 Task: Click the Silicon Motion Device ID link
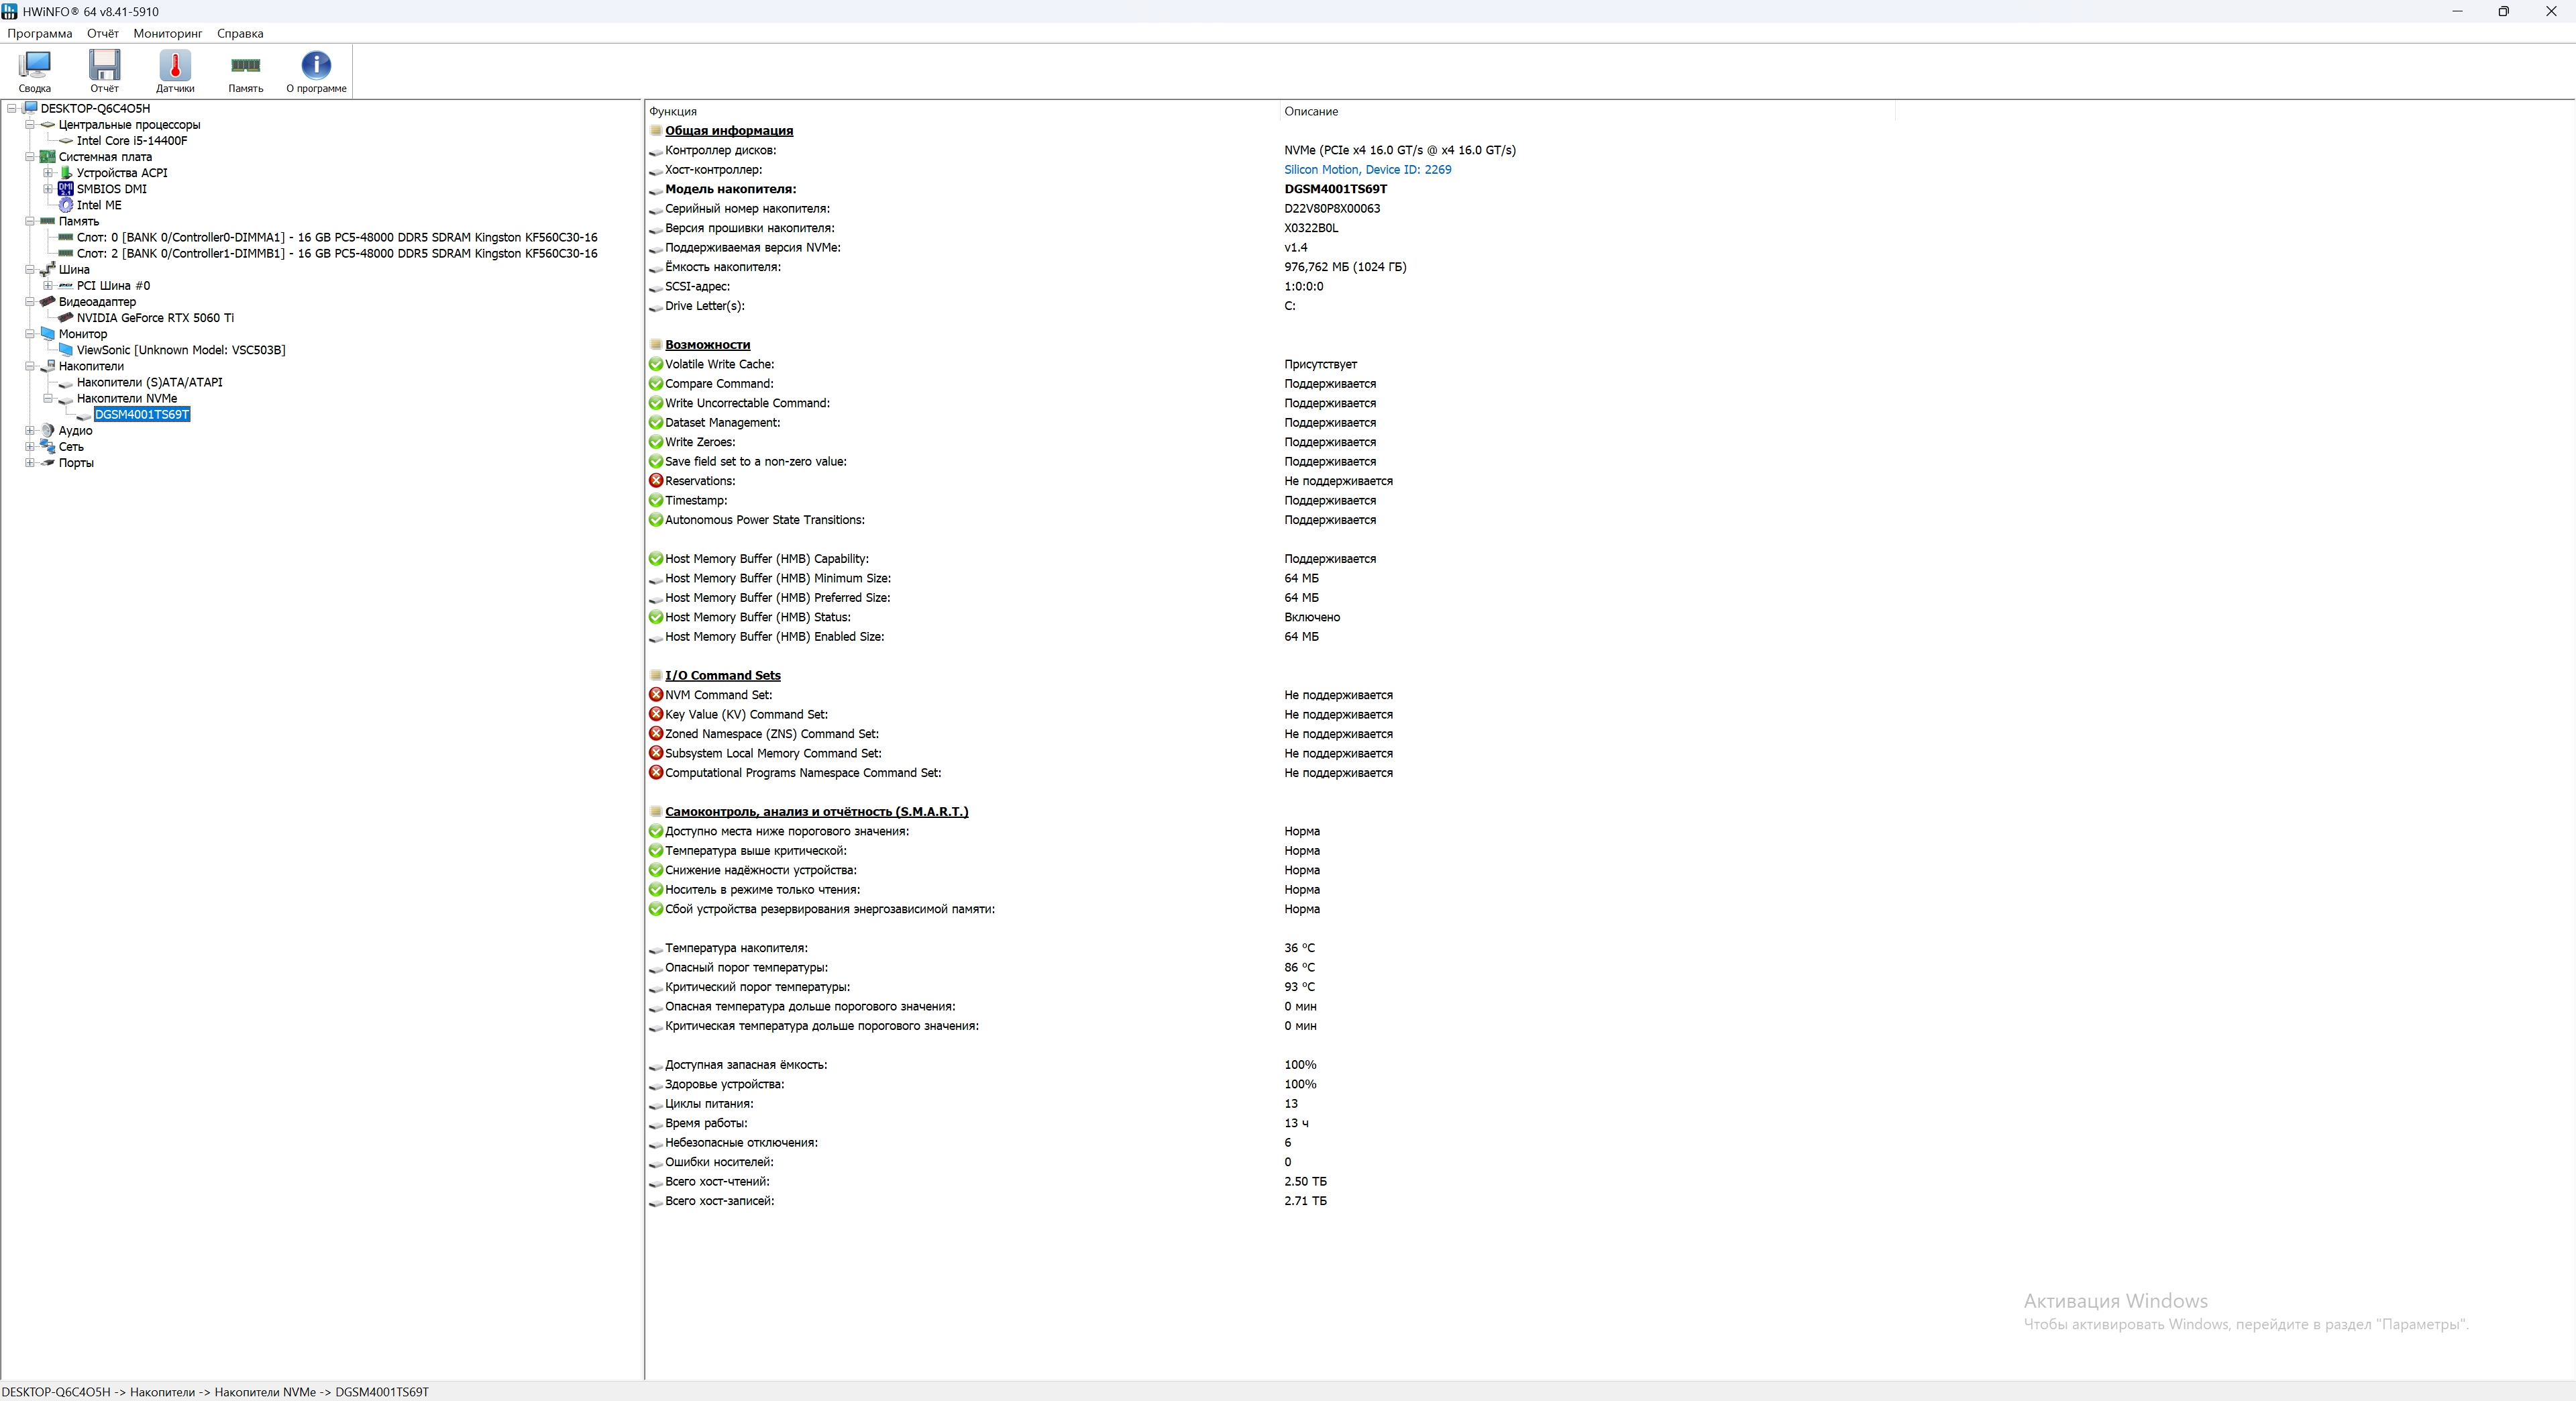tap(1367, 170)
